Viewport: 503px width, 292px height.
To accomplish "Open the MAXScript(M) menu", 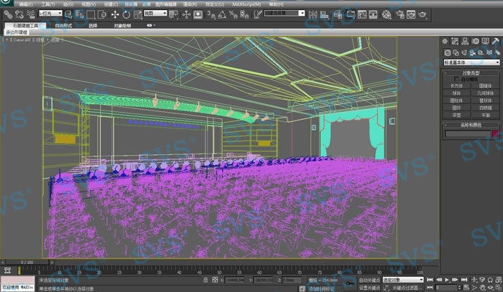I will [246, 4].
